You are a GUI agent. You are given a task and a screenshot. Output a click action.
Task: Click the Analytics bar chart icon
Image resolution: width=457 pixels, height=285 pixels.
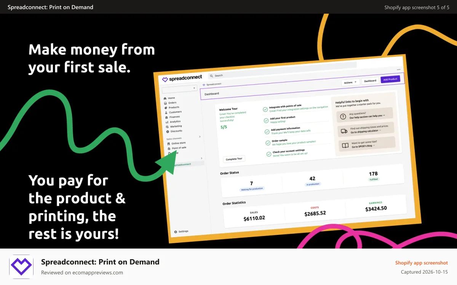pyautogui.click(x=167, y=122)
